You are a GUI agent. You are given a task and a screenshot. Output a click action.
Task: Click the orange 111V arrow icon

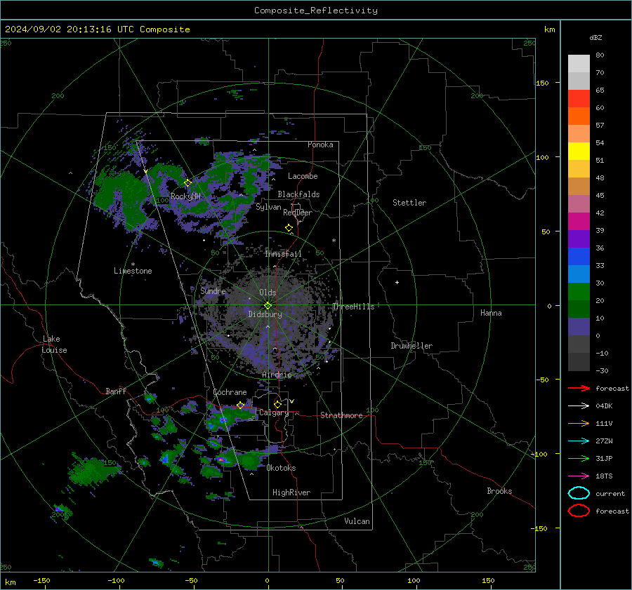coord(579,423)
